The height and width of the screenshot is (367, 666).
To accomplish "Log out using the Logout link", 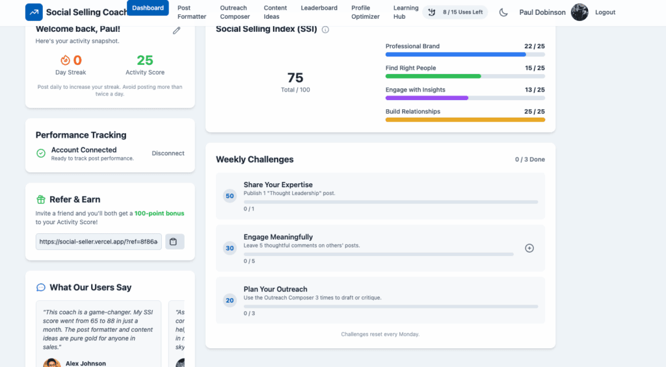I will (x=605, y=12).
